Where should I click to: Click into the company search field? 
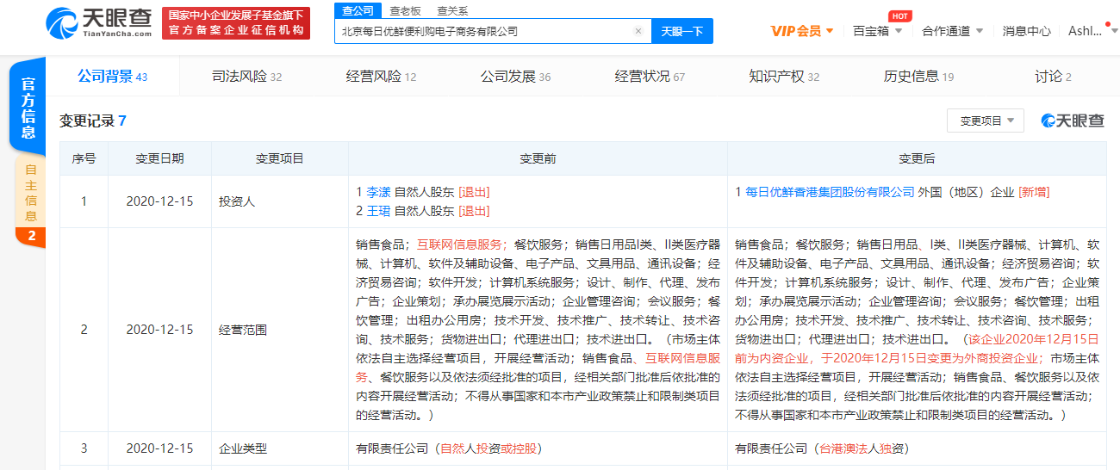(482, 31)
